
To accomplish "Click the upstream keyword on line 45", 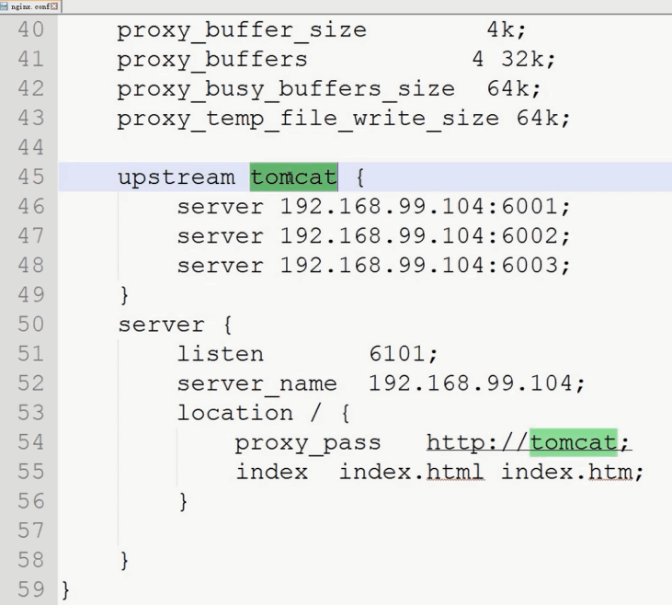I will click(177, 178).
